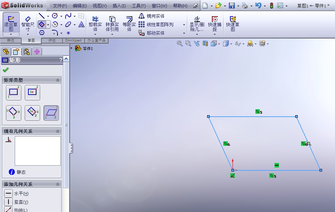Open the 编辑(E) menu
Screen dimensions: 335x212
coord(80,6)
